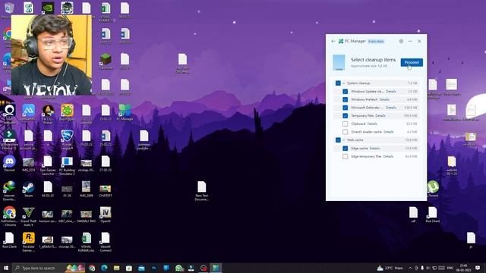Image resolution: width=486 pixels, height=273 pixels.
Task: Select the MANALI TAXI image file
Action: [86, 215]
